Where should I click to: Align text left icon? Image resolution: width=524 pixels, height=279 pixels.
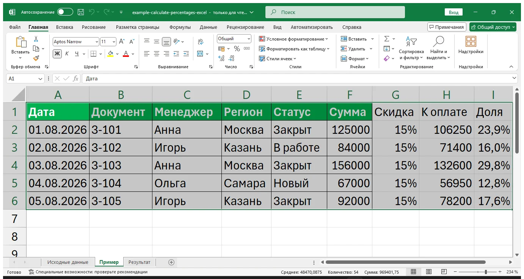(146, 53)
